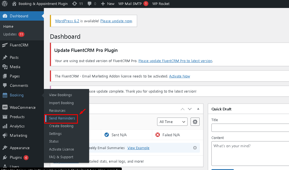Viewport: 289px width, 170px height.
Task: Click the red Failed cross icon
Action: tap(158, 135)
